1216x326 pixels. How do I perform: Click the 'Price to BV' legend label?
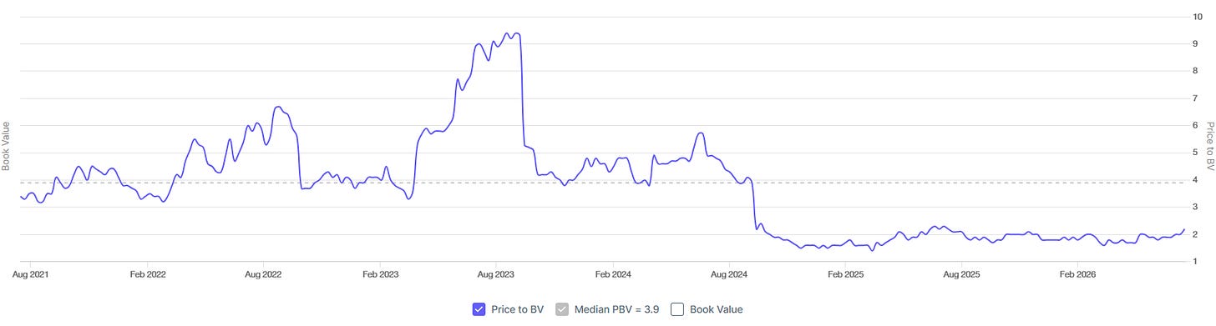pos(517,309)
